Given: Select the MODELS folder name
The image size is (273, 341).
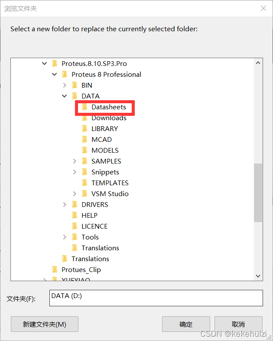Looking at the screenshot, I should click(105, 150).
